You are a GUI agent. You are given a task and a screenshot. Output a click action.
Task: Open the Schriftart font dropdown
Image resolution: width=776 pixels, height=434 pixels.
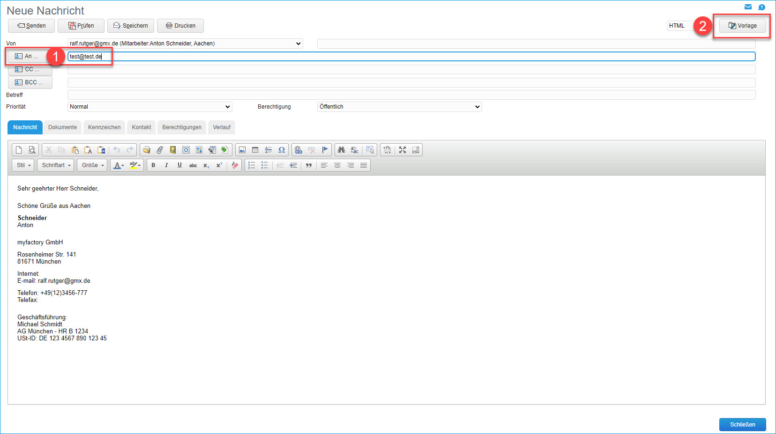point(56,165)
